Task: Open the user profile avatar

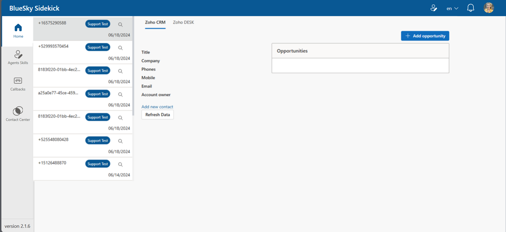Action: (x=489, y=8)
